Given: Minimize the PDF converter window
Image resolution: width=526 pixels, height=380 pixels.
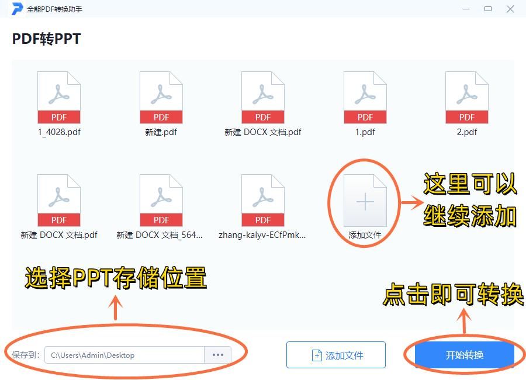Looking at the screenshot, I should click(466, 9).
